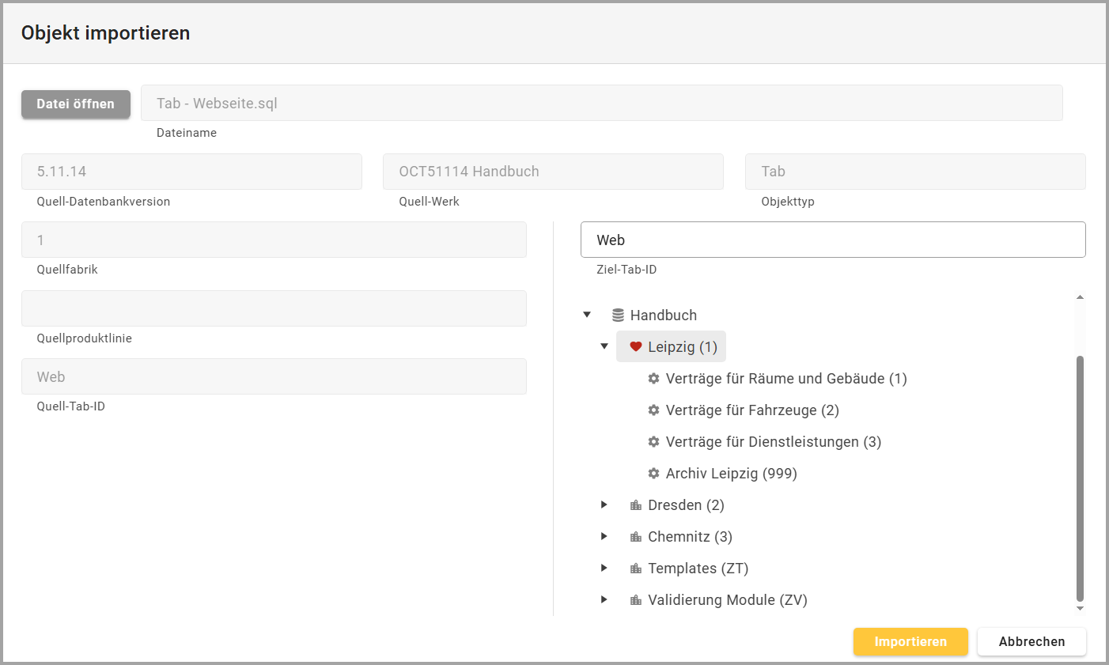Click into the Ziel-Tab-ID input field
The height and width of the screenshot is (665, 1109).
832,240
